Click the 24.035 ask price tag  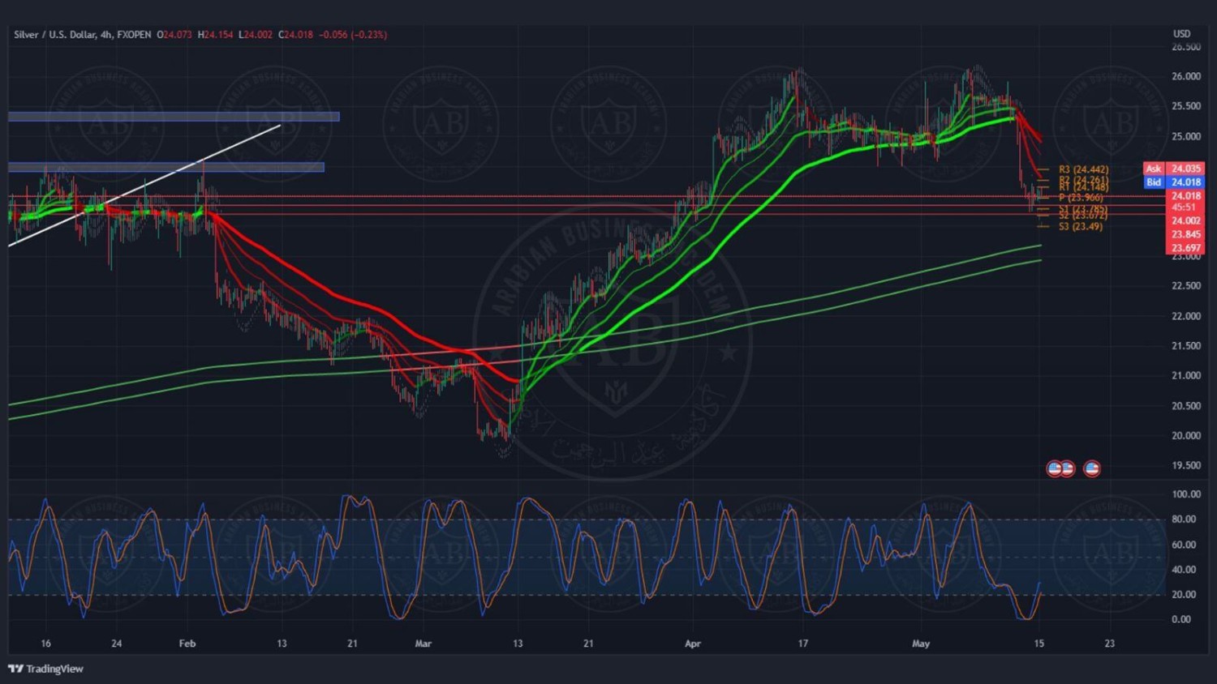click(x=1186, y=169)
